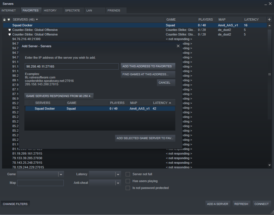Enable the Server not full checkbox
Viewport: 274px width, 215px height.
[128, 174]
